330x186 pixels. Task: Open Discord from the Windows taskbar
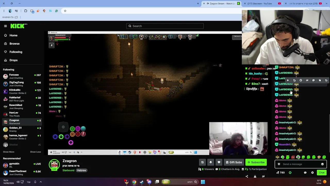149,182
